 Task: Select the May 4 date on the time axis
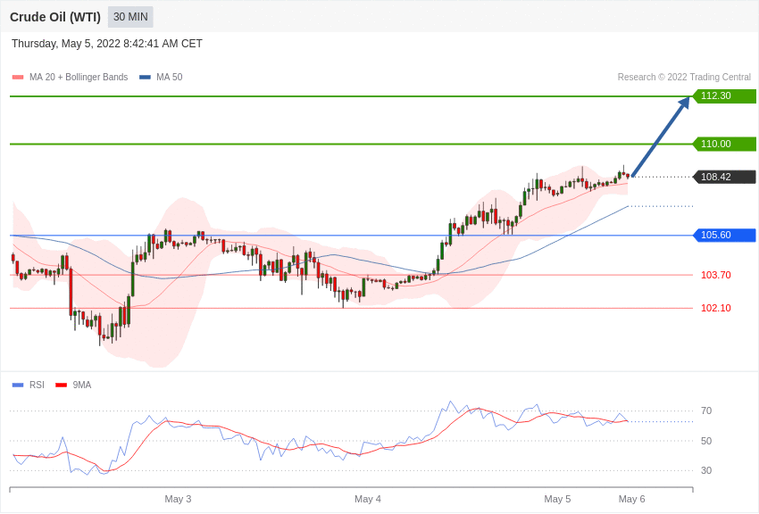click(367, 499)
